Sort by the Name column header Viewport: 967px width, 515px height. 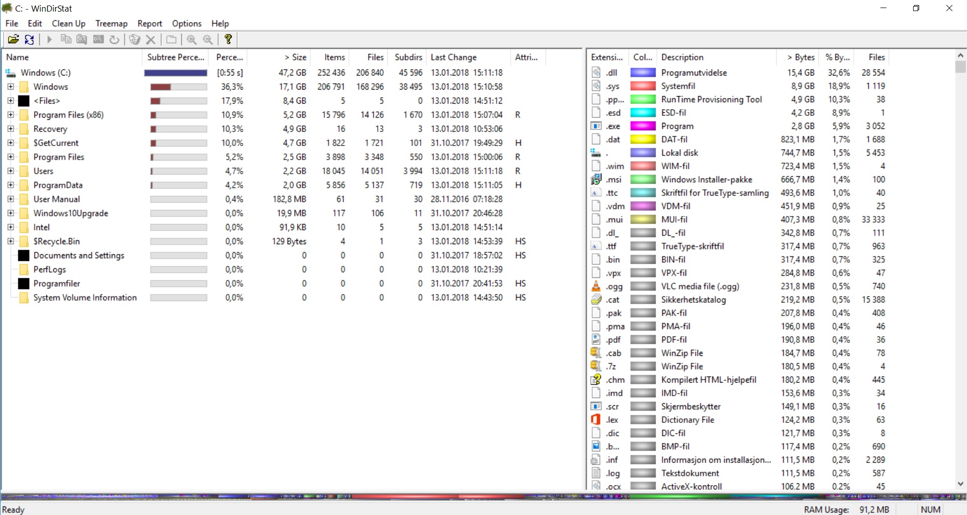[x=73, y=57]
